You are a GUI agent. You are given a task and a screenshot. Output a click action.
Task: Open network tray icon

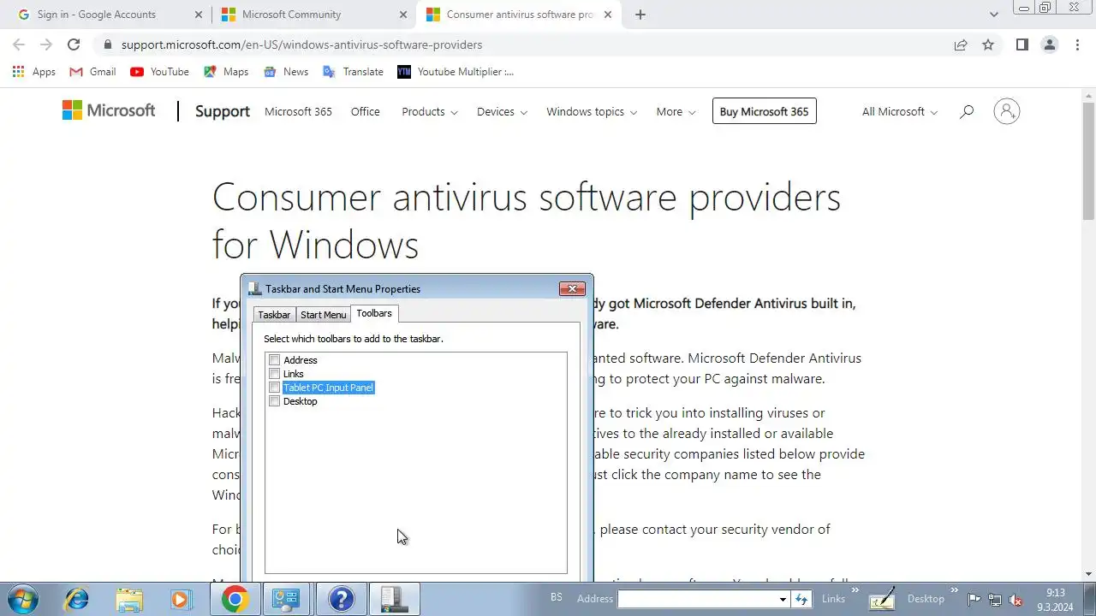click(995, 600)
